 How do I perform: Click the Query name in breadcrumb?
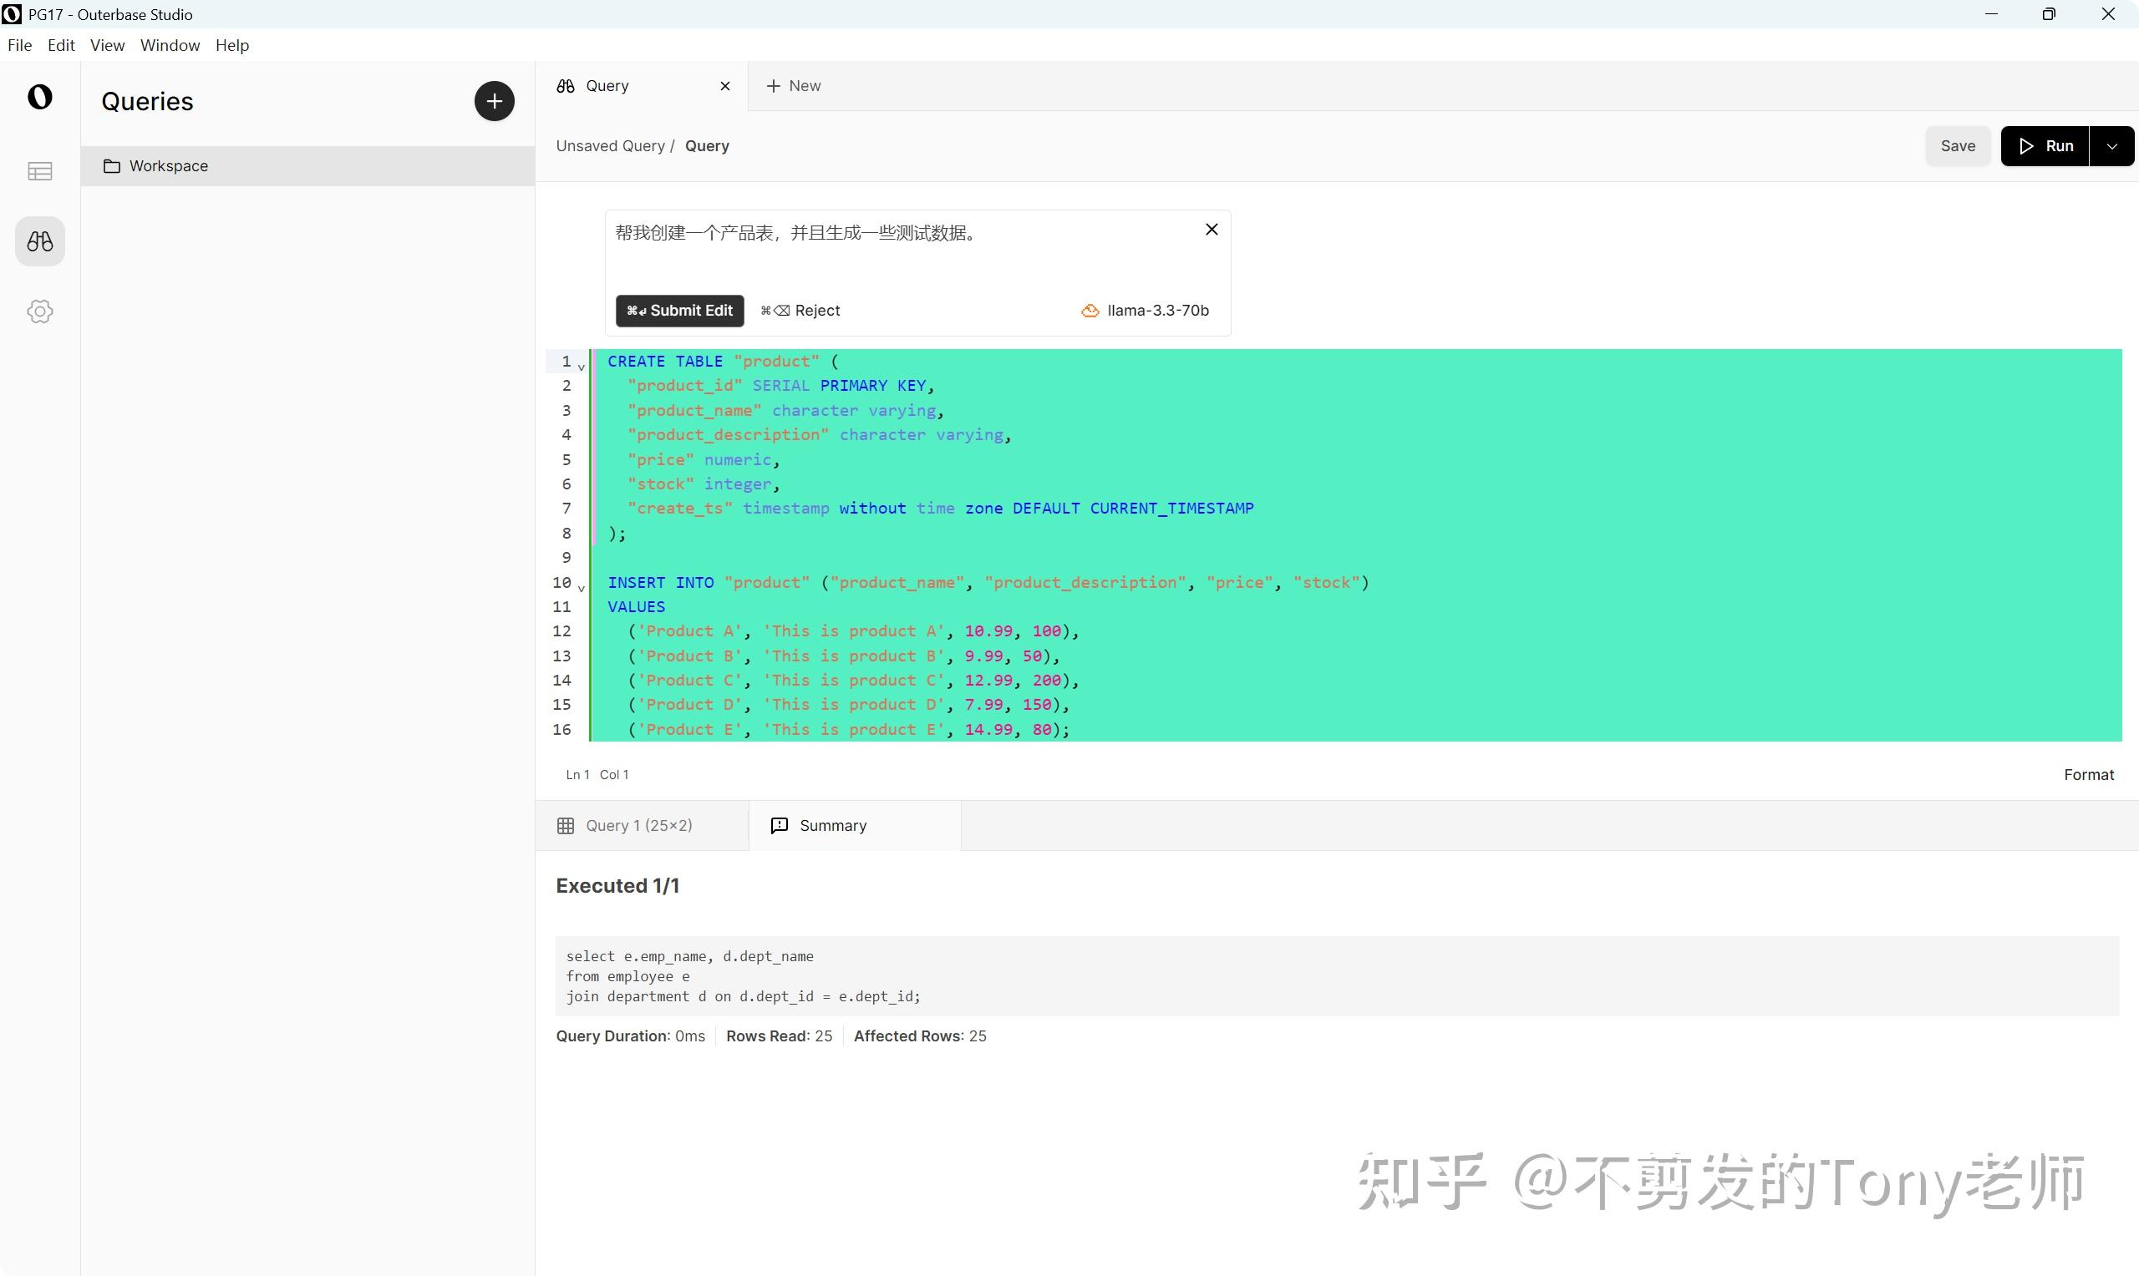coord(707,146)
